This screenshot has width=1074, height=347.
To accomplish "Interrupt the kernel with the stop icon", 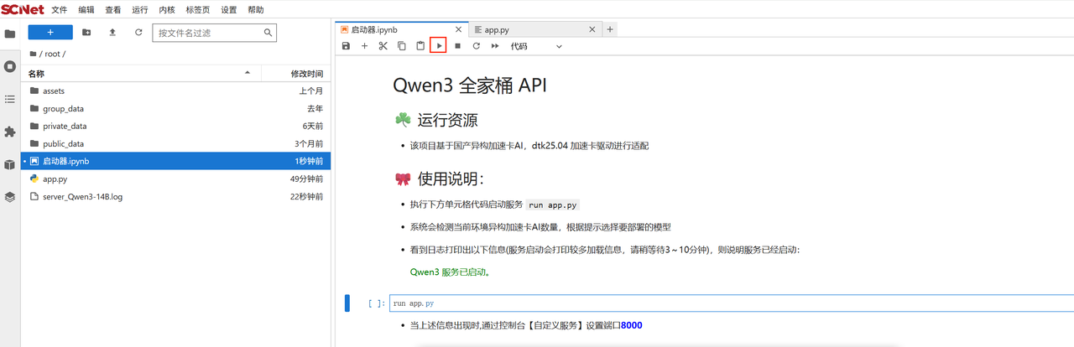I will (x=457, y=46).
